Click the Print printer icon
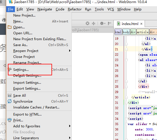Image resolution: width=157 pixels, height=140 pixels. [10, 120]
